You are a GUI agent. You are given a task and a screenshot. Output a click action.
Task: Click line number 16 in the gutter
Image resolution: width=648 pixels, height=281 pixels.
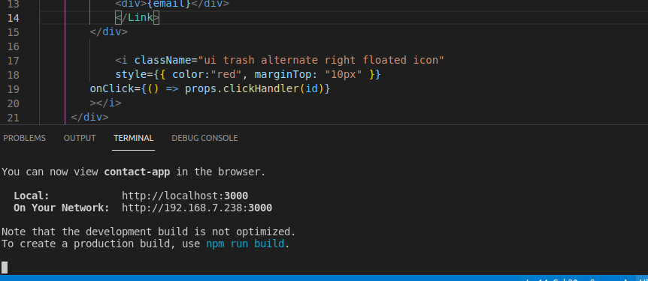point(14,46)
